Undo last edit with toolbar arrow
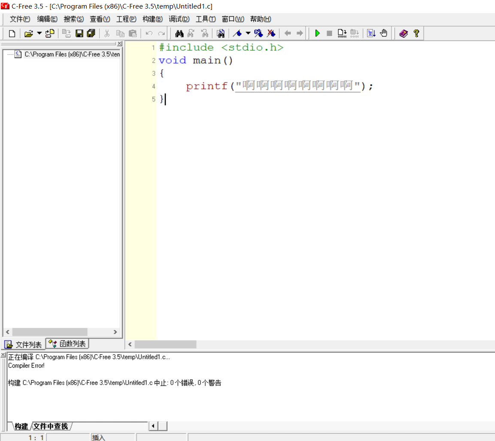Image resolution: width=495 pixels, height=441 pixels. [149, 33]
